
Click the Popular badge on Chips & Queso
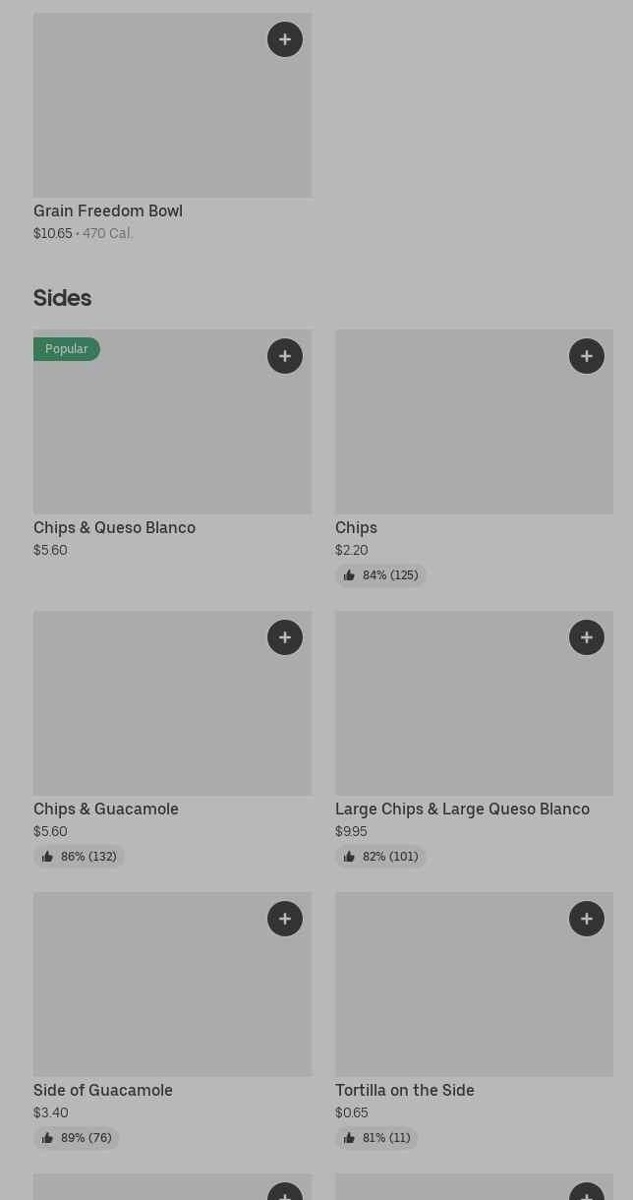coord(66,349)
